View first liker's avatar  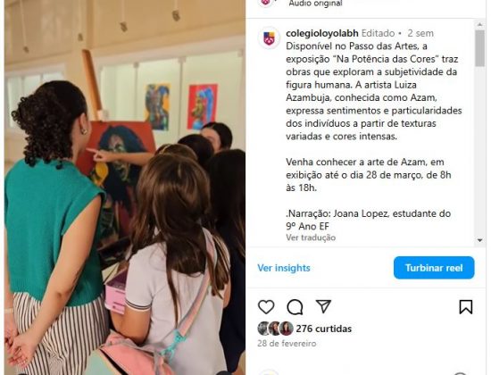click(263, 329)
